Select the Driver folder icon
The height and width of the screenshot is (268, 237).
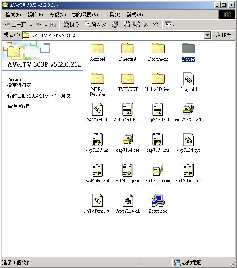click(188, 48)
